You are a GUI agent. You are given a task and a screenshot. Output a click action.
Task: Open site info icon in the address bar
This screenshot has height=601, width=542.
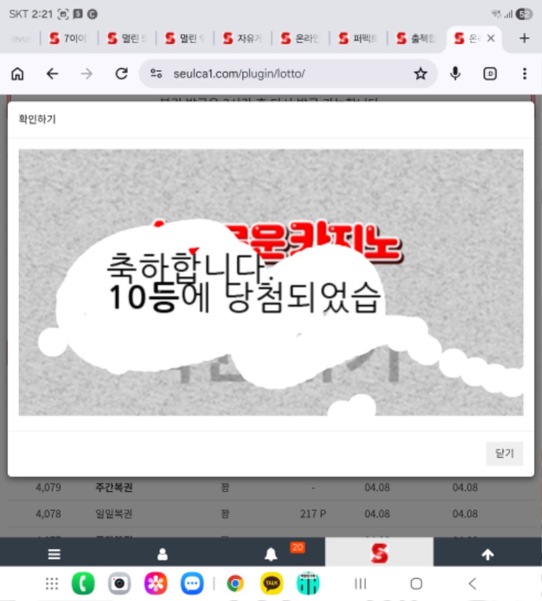(157, 74)
